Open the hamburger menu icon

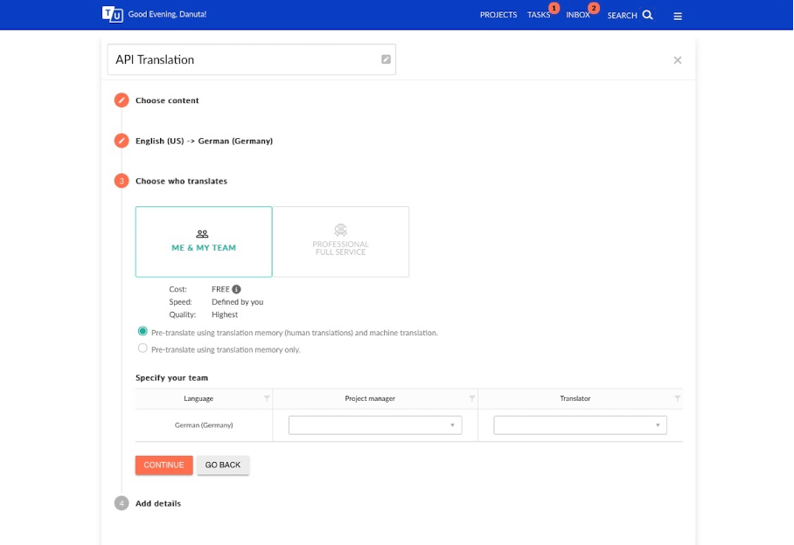click(x=678, y=17)
